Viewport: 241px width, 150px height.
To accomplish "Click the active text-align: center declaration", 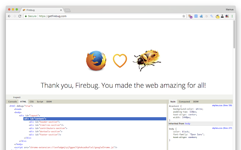I will pyautogui.click(x=185, y=115).
